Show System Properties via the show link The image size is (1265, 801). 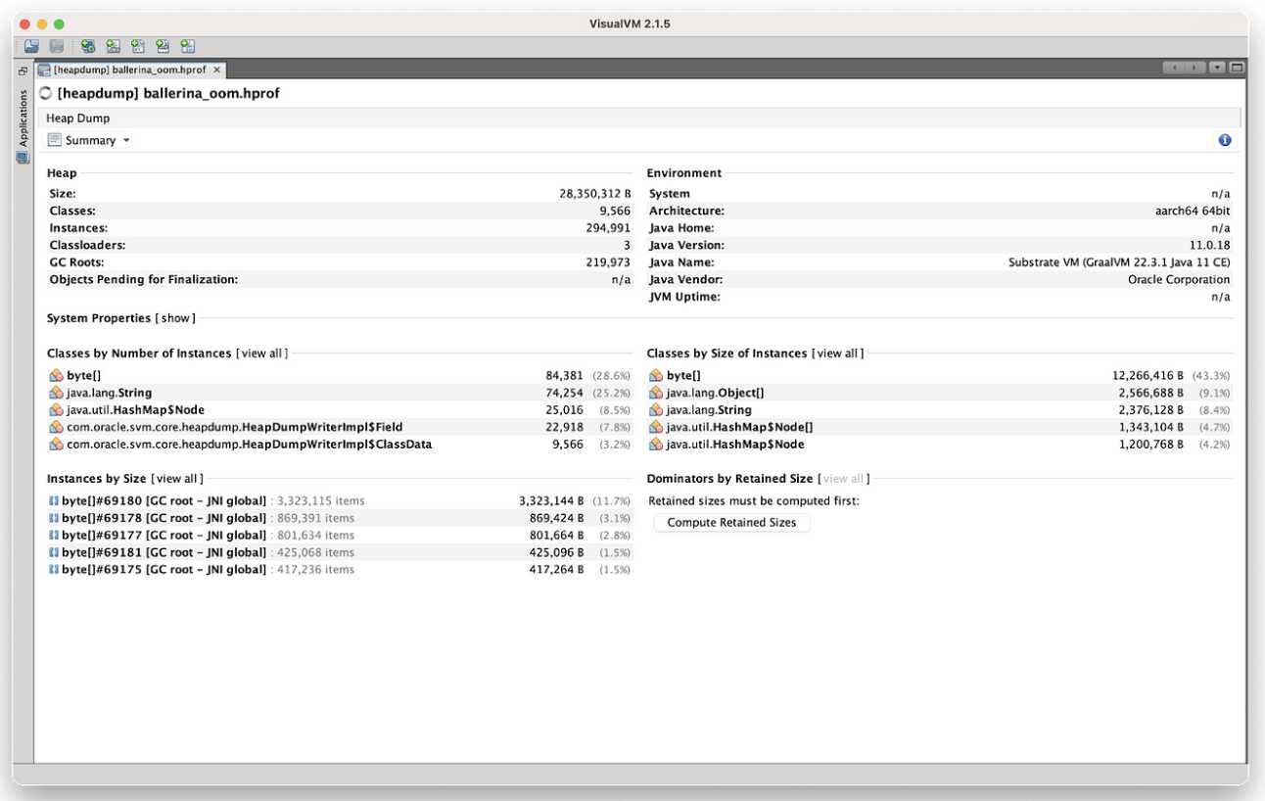pos(177,318)
